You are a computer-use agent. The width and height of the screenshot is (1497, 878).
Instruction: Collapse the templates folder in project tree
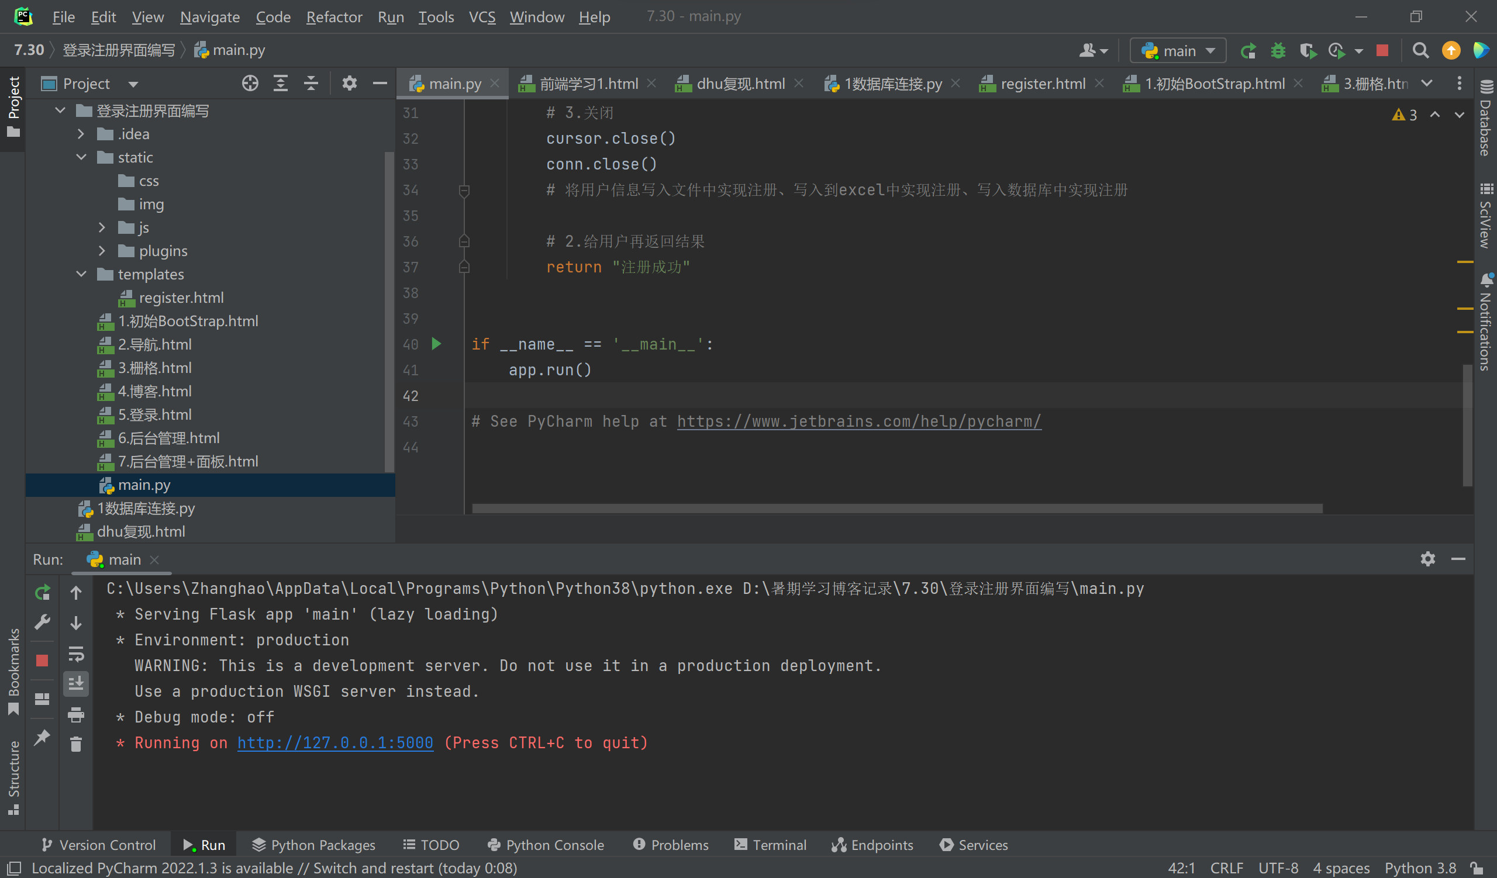click(x=81, y=274)
